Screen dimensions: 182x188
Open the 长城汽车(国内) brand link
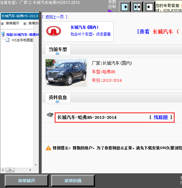84,27
